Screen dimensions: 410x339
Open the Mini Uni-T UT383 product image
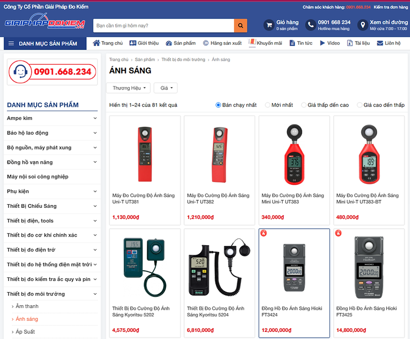[294, 154]
